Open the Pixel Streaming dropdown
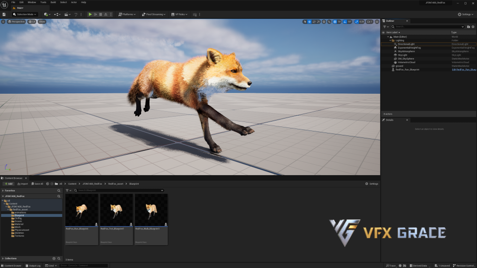 154,14
